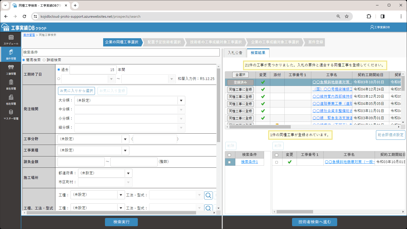Select the 詳細検索 radio button
The width and height of the screenshot is (407, 229).
tap(44, 60)
